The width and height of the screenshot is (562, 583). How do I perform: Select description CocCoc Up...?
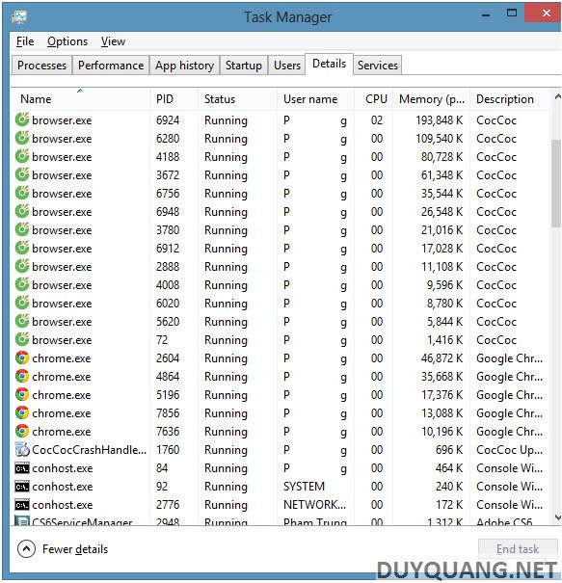(x=509, y=449)
